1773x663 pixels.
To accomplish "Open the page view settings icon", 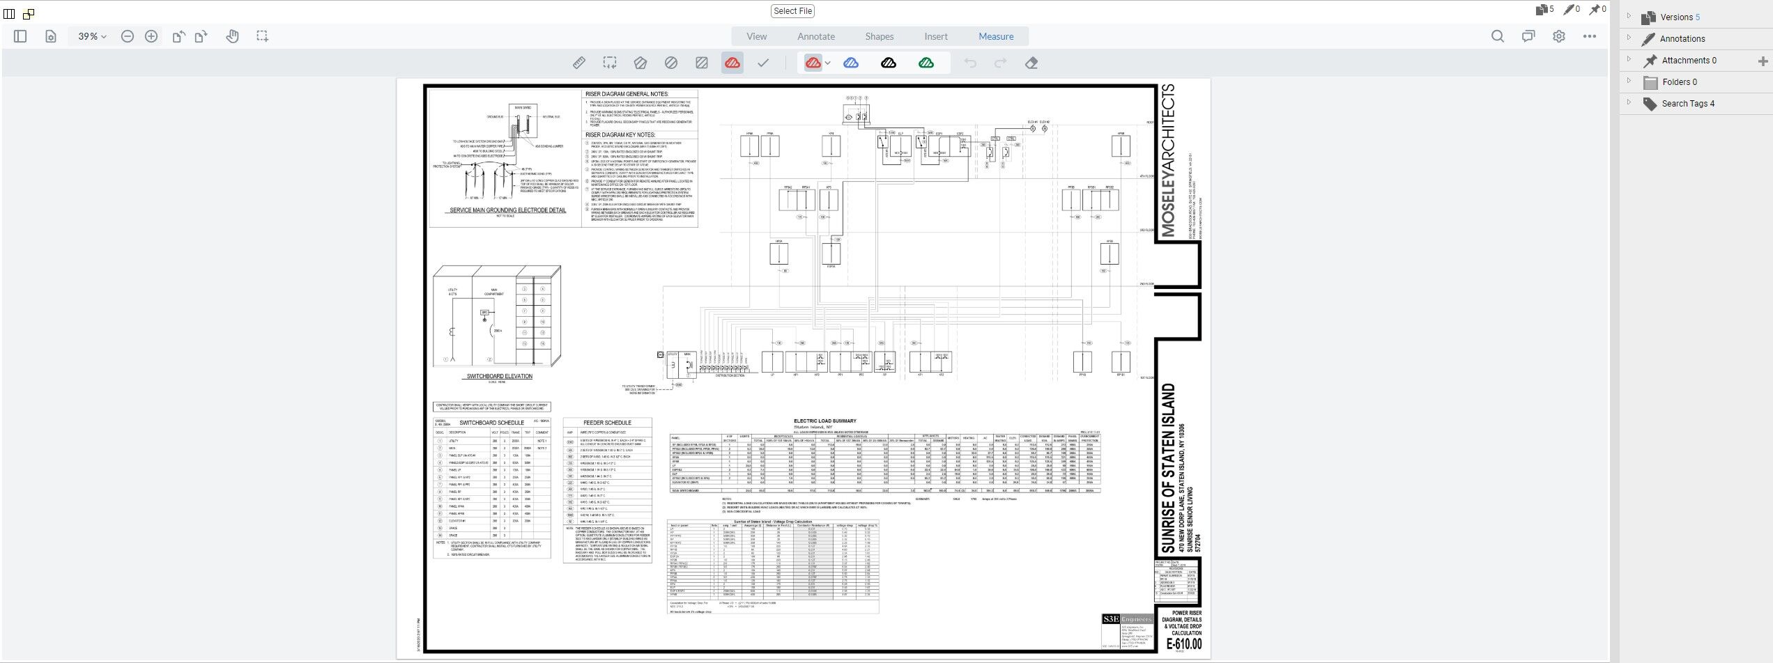I will click(x=51, y=36).
